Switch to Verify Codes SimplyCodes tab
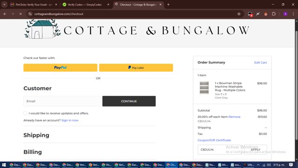Screen dimensions: 298x168 [84, 5]
